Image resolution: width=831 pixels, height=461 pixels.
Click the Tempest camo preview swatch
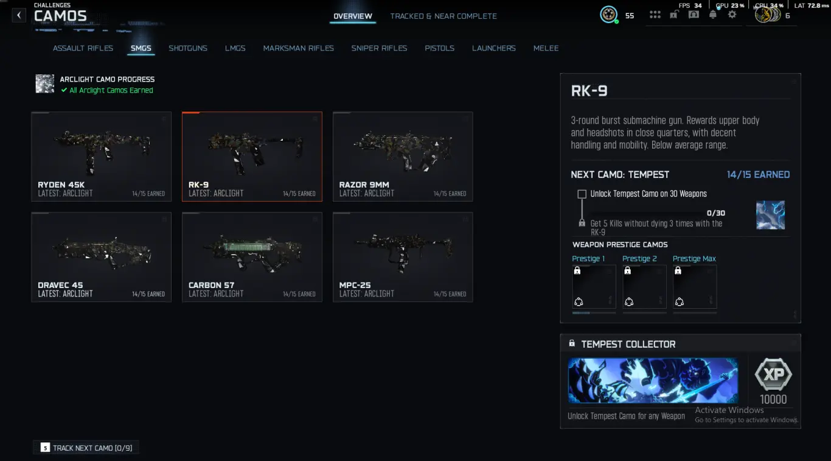770,215
